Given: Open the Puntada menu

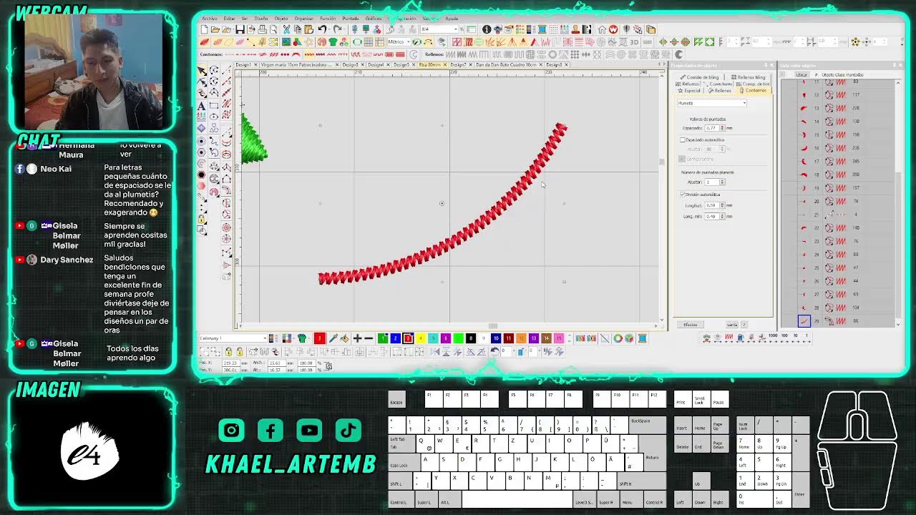Looking at the screenshot, I should click(351, 18).
